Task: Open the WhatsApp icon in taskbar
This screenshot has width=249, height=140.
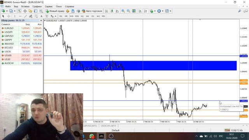Action: [92, 136]
